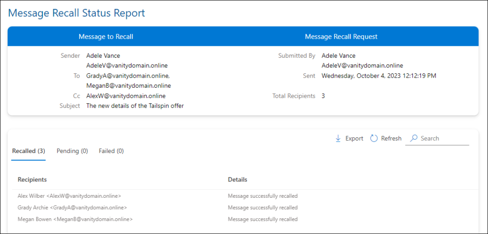Click the Recipients column header
The image size is (488, 234).
32,180
